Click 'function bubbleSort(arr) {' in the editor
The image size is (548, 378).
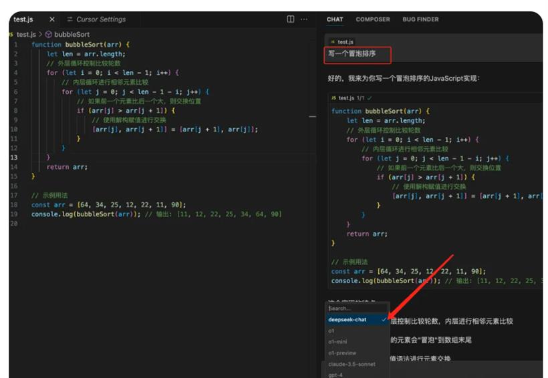click(x=80, y=44)
